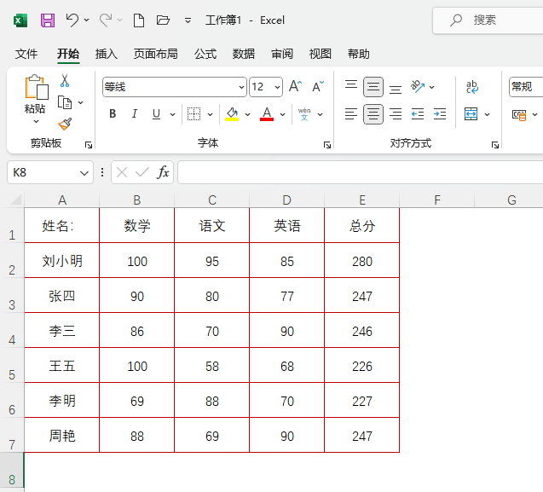Click the Paste clipboard icon
The image size is (543, 492).
[36, 87]
